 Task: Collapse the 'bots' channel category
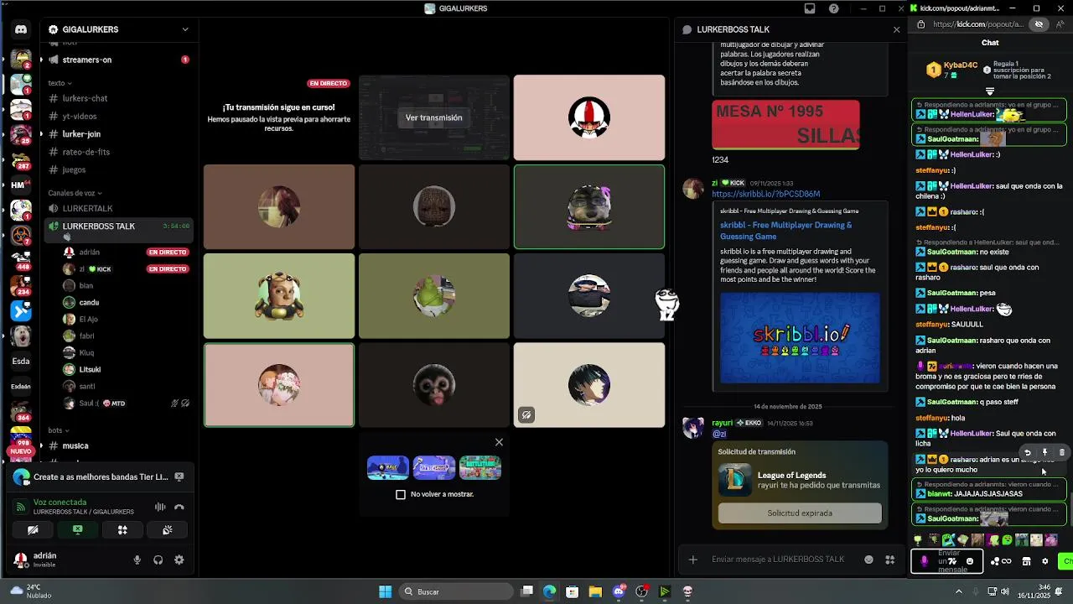pos(59,430)
